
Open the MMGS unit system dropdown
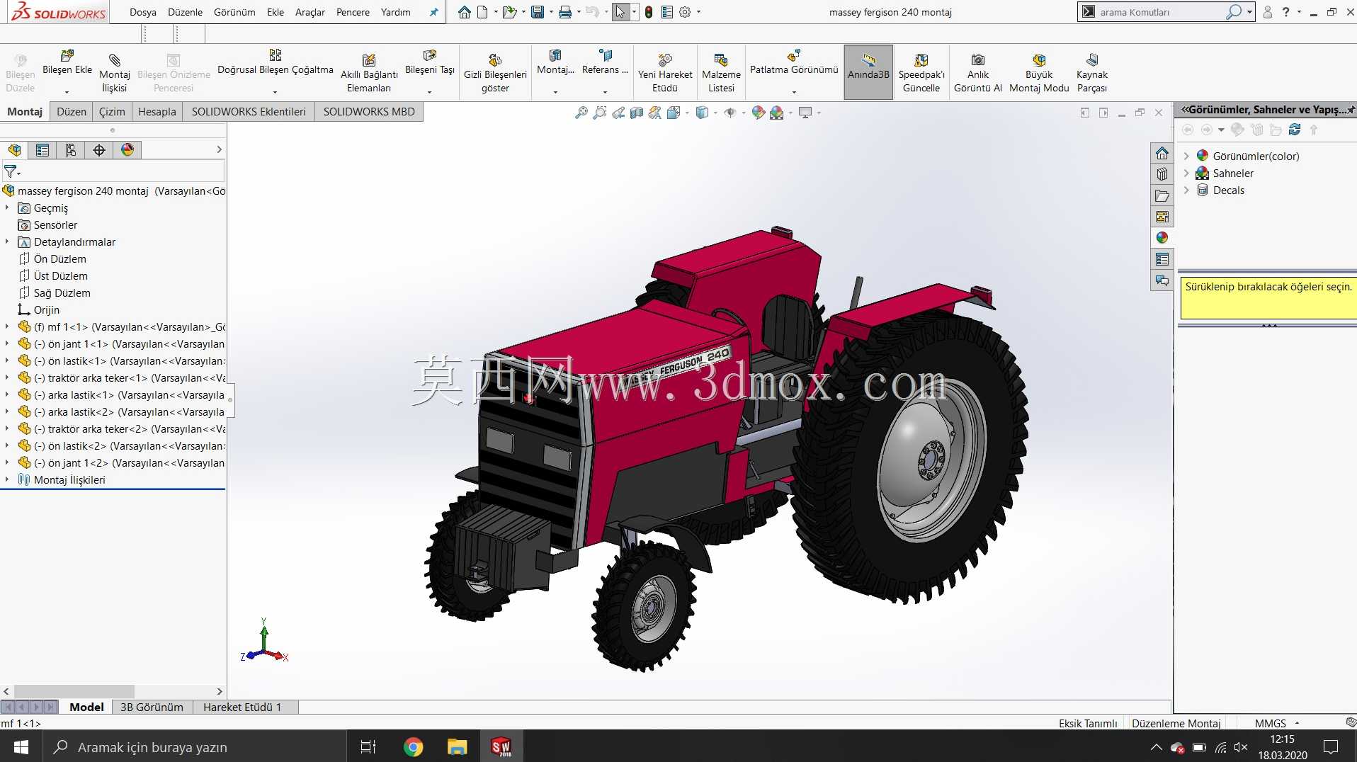pyautogui.click(x=1298, y=723)
